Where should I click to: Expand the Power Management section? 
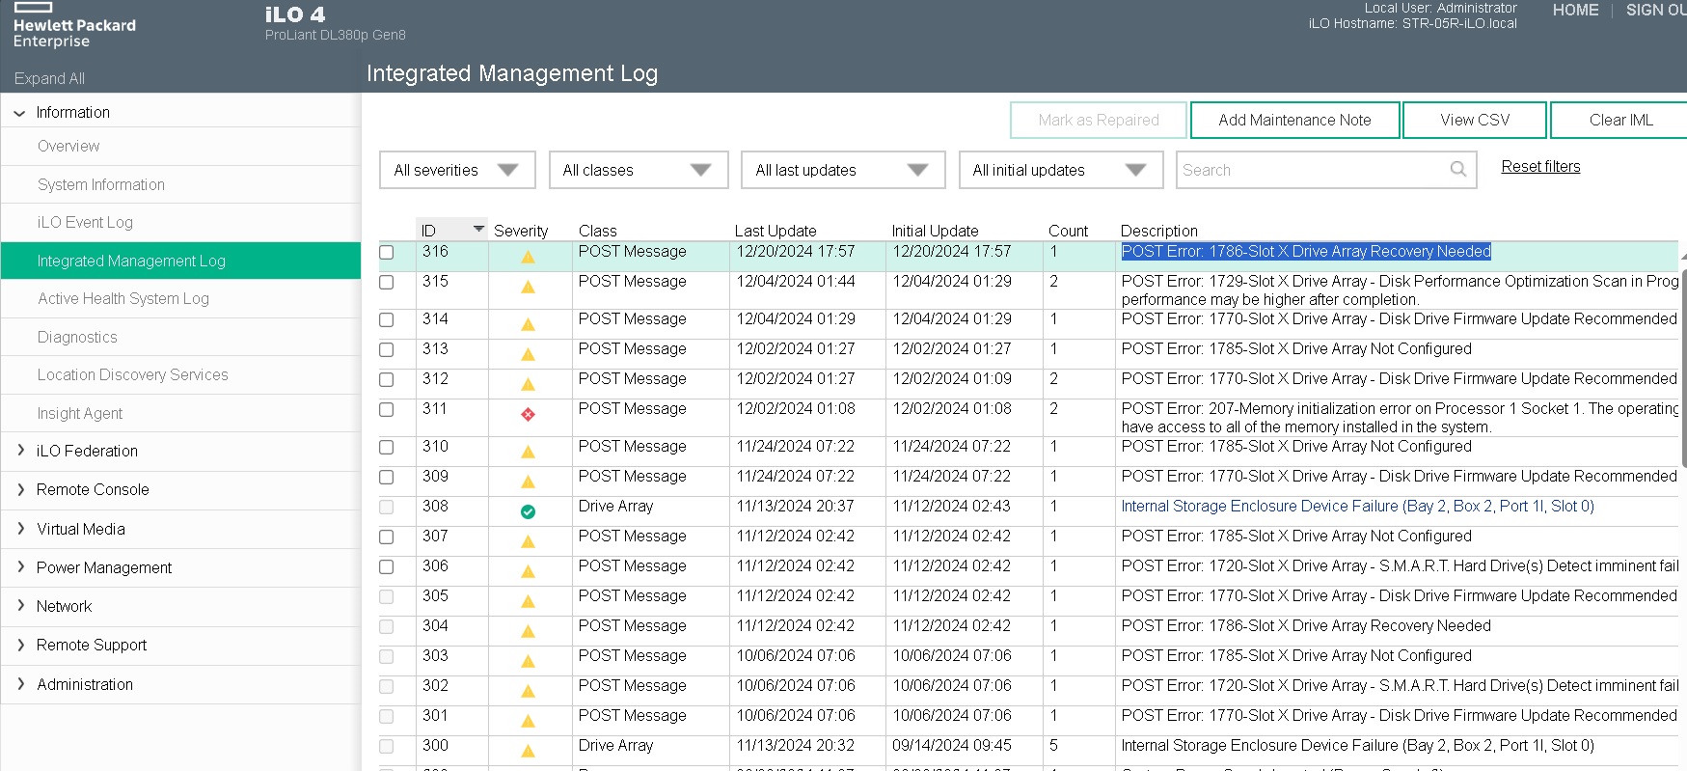pos(20,567)
